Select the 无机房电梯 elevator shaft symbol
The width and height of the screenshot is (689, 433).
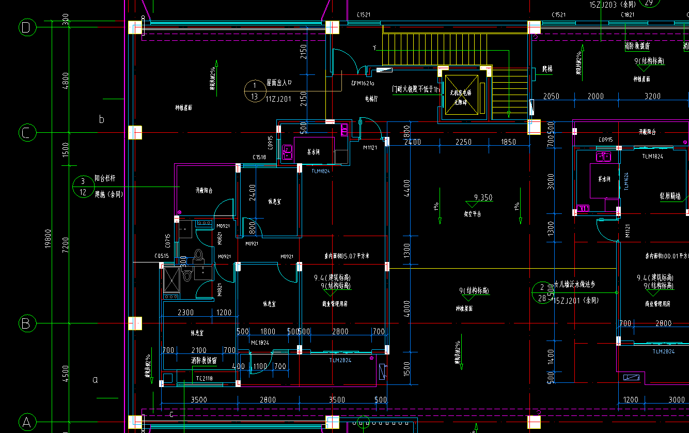point(461,94)
